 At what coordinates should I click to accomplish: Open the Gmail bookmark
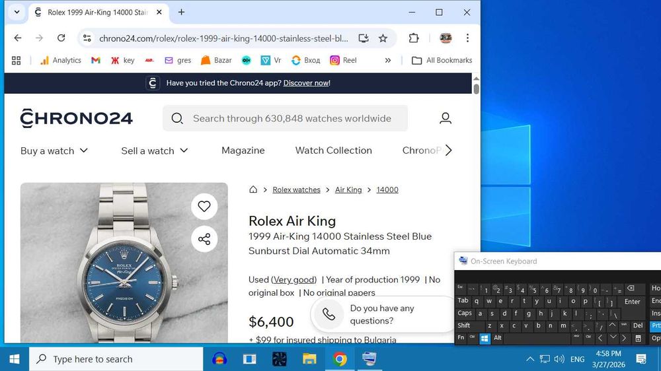pyautogui.click(x=96, y=61)
